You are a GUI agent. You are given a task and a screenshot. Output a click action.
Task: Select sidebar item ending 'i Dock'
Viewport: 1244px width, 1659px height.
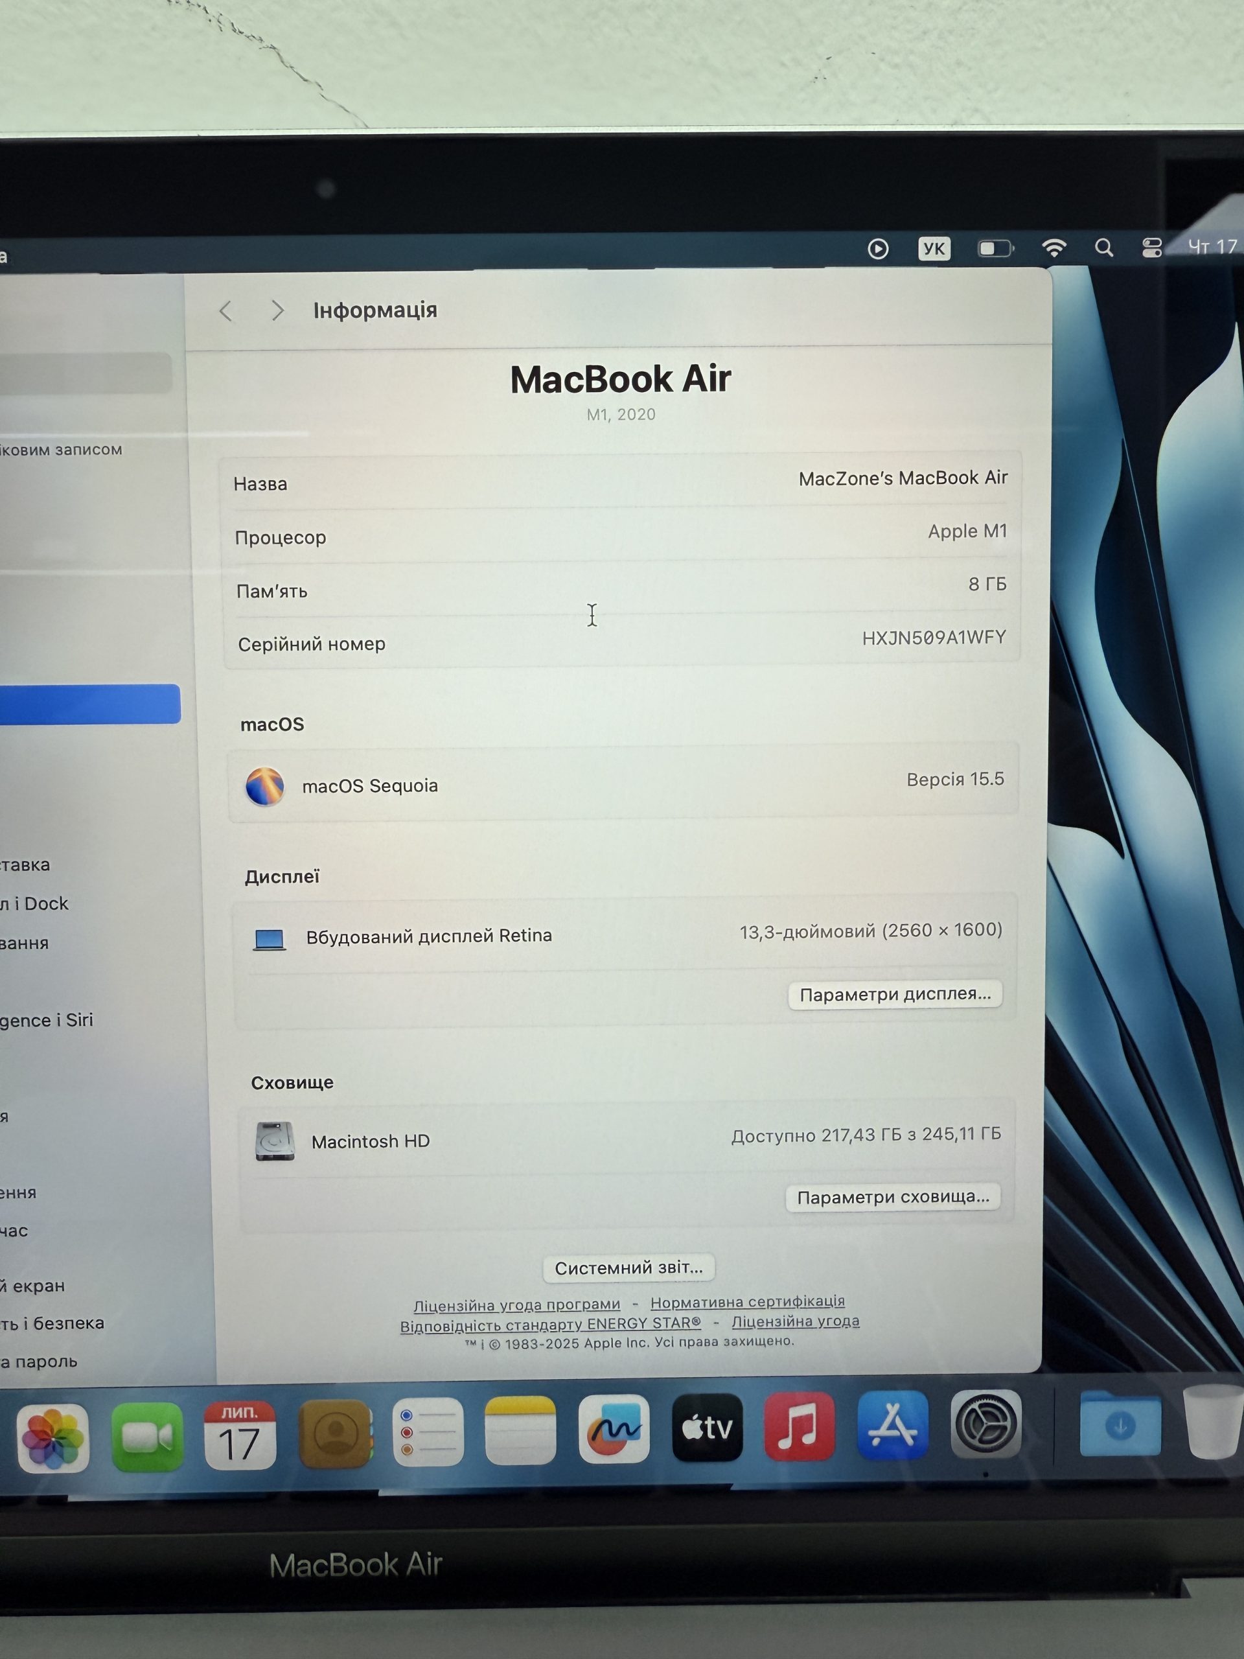34,904
